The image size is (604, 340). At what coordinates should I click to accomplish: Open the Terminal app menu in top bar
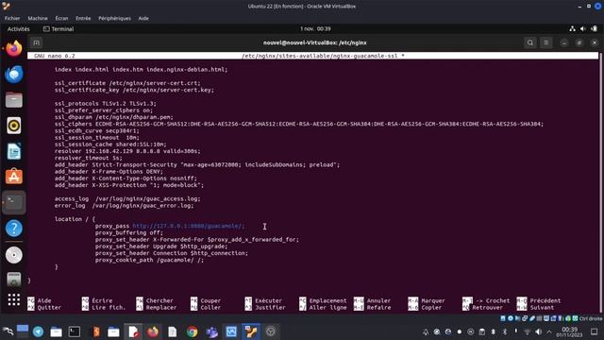pos(59,29)
